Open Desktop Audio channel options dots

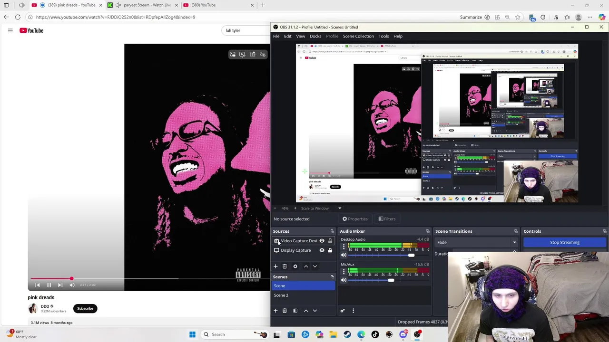tap(344, 247)
